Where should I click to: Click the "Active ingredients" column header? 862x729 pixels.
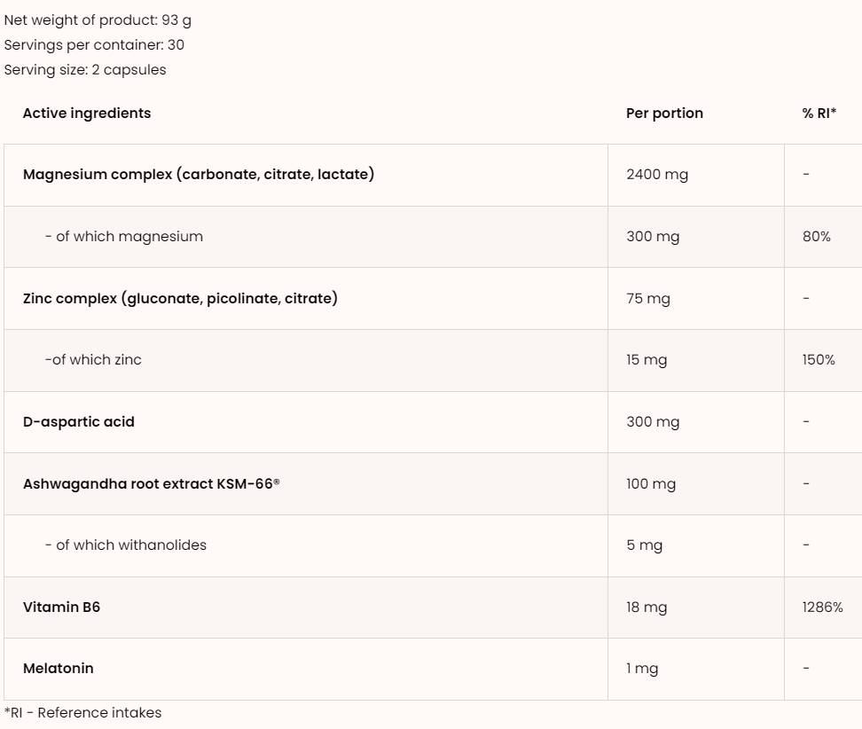87,113
